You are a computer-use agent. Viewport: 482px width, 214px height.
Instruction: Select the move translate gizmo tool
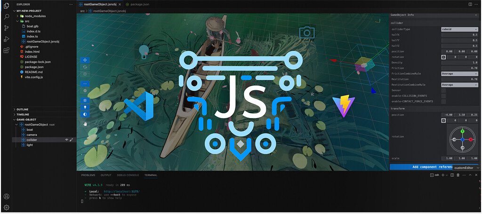[x=85, y=60]
